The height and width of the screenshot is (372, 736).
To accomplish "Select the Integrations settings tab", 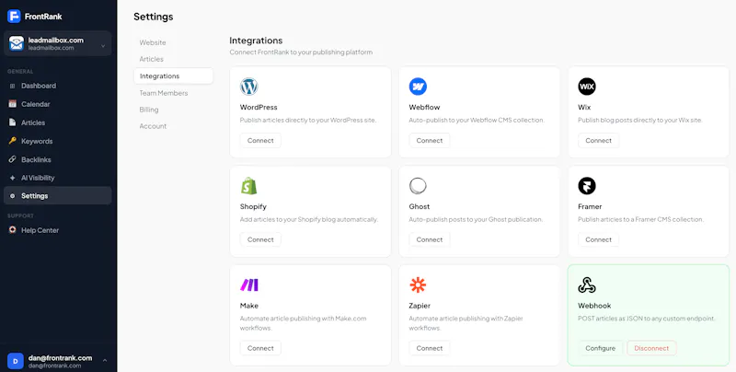I will coord(173,76).
